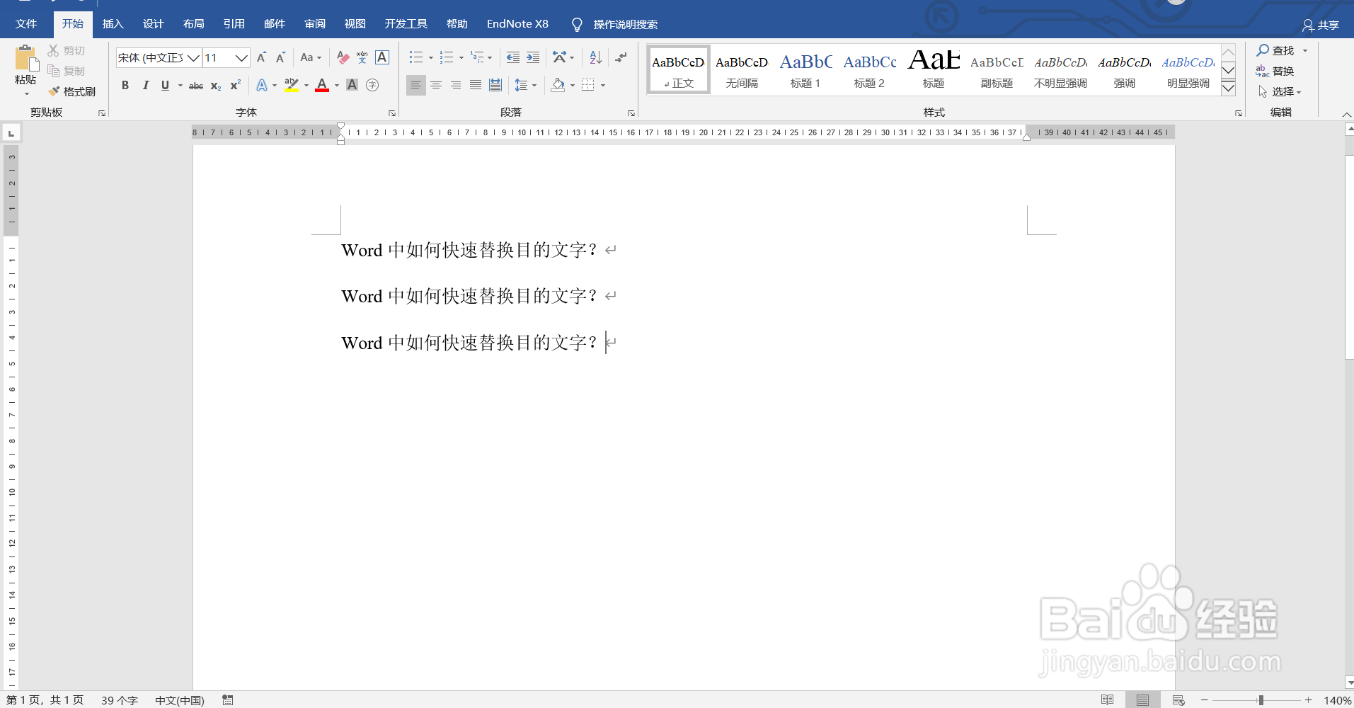
Task: Apply text highlight color
Action: point(292,85)
